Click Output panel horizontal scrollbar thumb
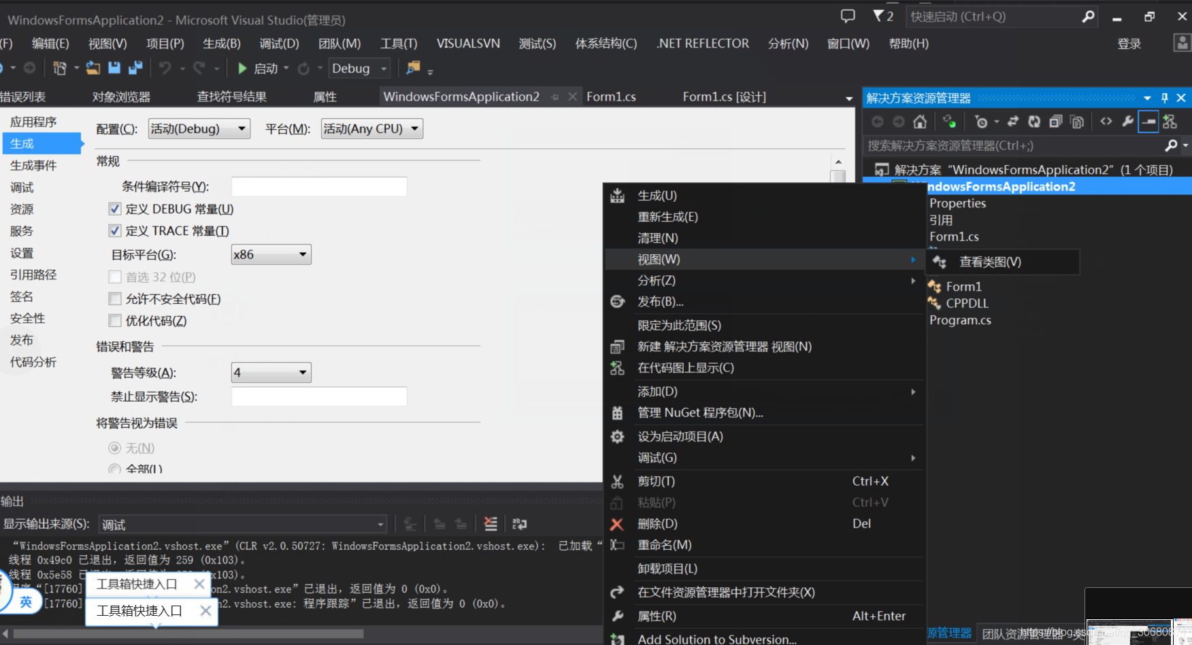Viewport: 1192px width, 645px height. point(189,633)
